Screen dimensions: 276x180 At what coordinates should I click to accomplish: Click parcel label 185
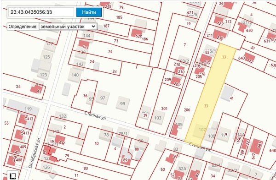tap(119, 17)
